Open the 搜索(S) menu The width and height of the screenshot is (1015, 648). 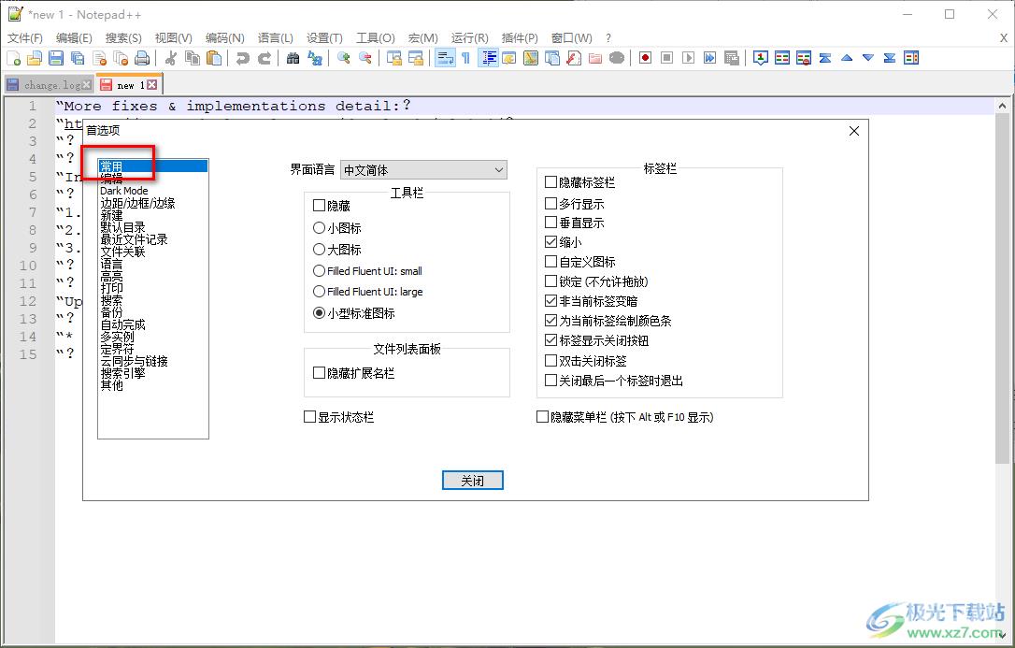pyautogui.click(x=123, y=37)
